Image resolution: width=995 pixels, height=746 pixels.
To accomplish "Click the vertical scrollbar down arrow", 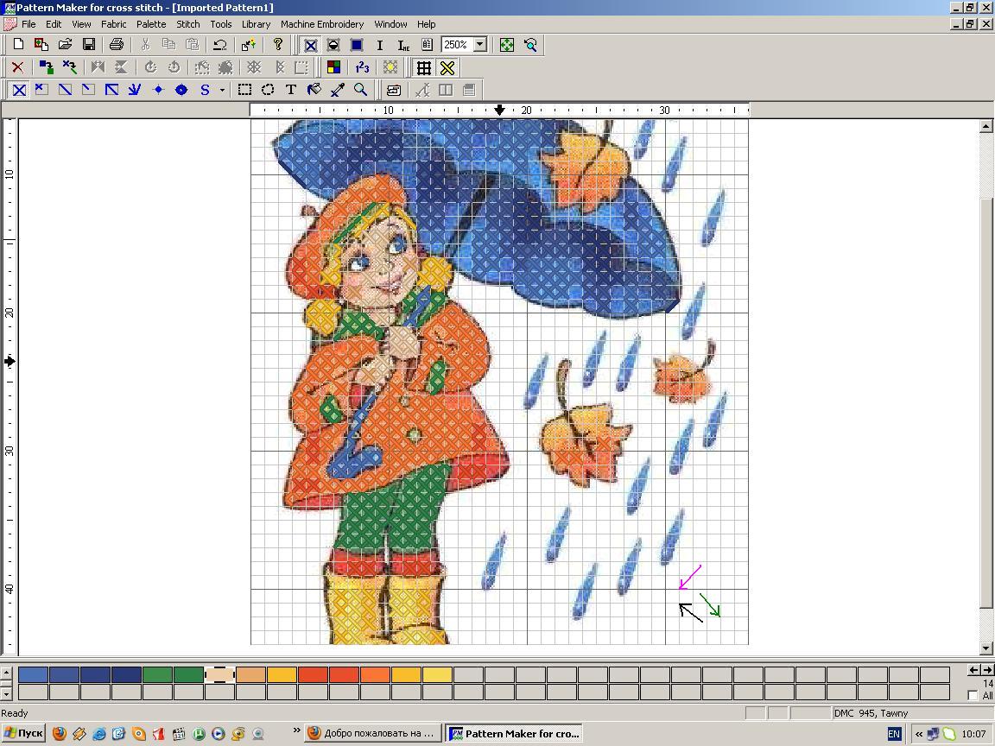I will pyautogui.click(x=986, y=648).
